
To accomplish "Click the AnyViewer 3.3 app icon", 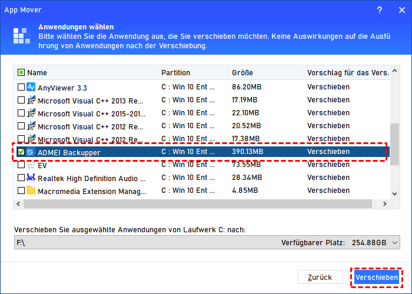I will (x=31, y=87).
